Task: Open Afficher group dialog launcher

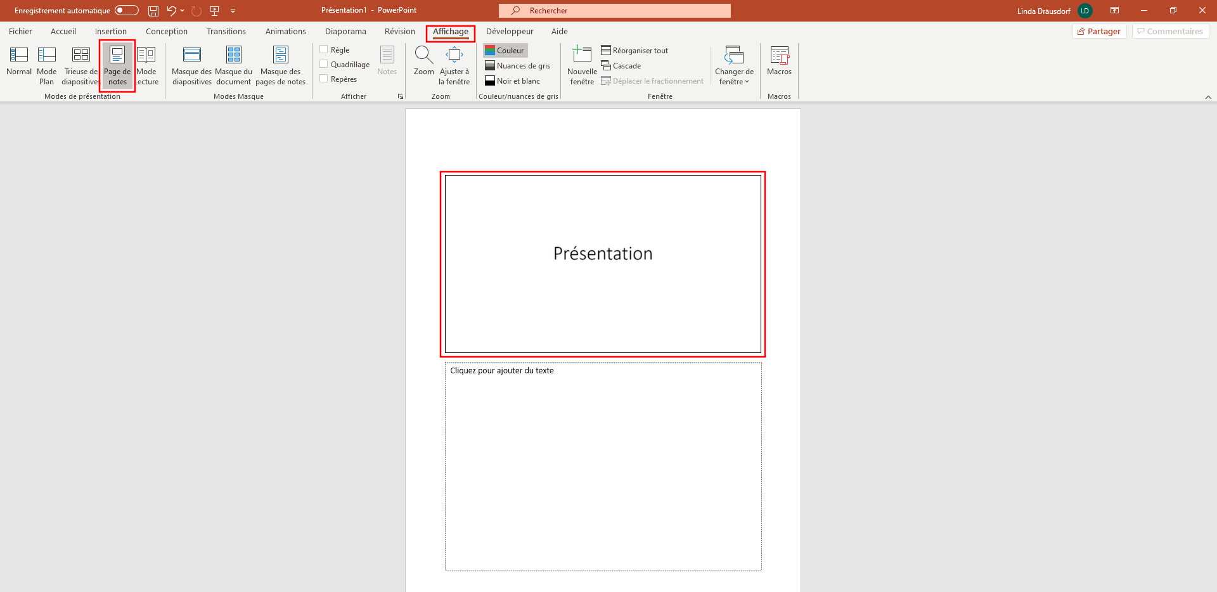Action: (401, 96)
